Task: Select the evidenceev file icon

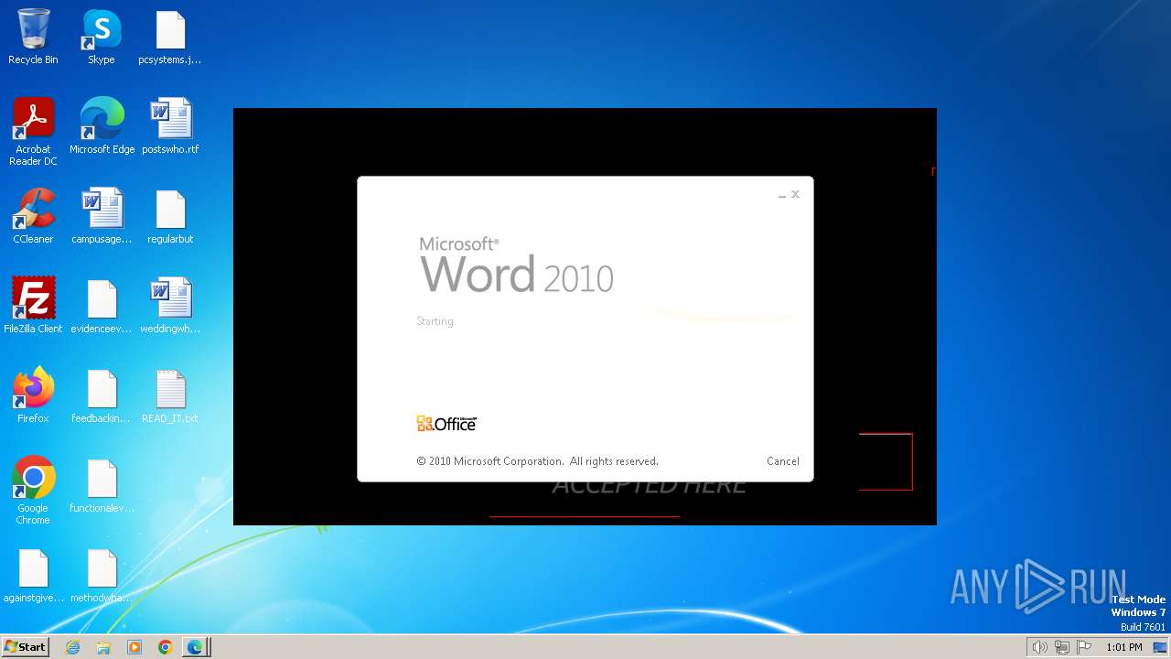Action: pyautogui.click(x=102, y=307)
